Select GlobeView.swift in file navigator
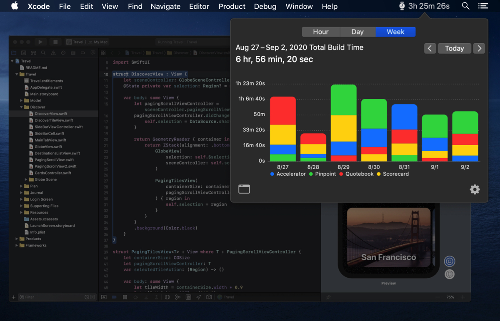The image size is (500, 321). pos(48,147)
